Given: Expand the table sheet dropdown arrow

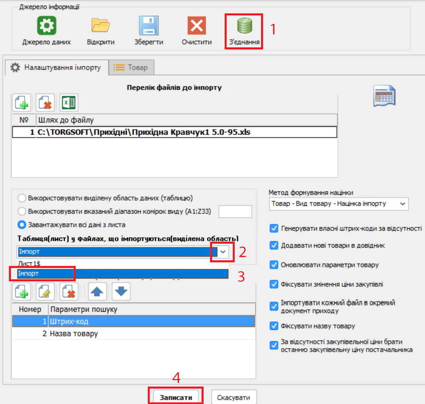Looking at the screenshot, I should pos(224,252).
